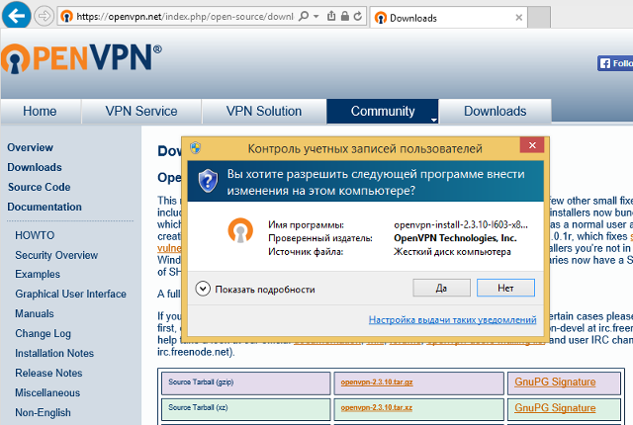
Task: Click the openvpn-install-2.3.10 program name
Action: pyautogui.click(x=461, y=224)
